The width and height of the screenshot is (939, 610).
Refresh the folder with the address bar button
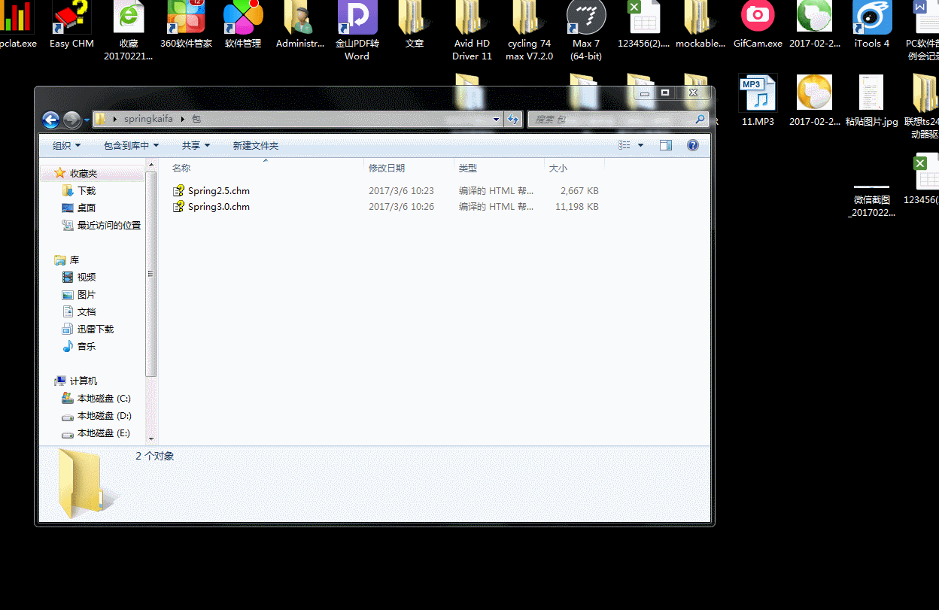point(514,120)
